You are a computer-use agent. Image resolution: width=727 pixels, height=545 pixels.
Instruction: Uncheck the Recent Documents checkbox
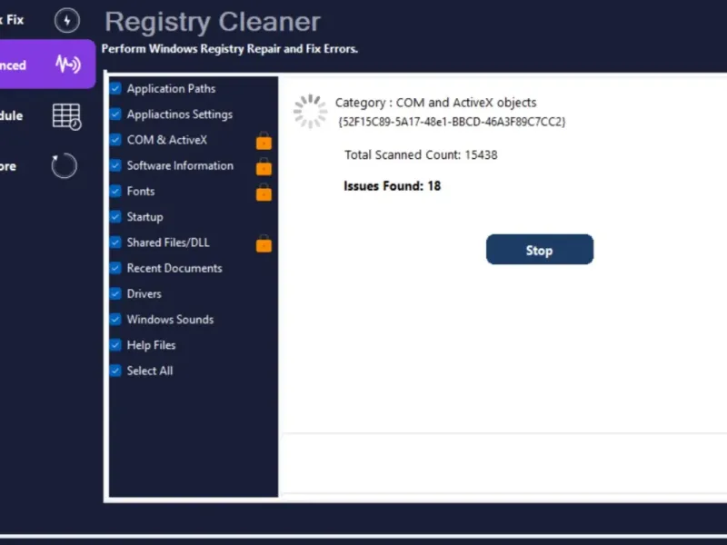pyautogui.click(x=116, y=268)
